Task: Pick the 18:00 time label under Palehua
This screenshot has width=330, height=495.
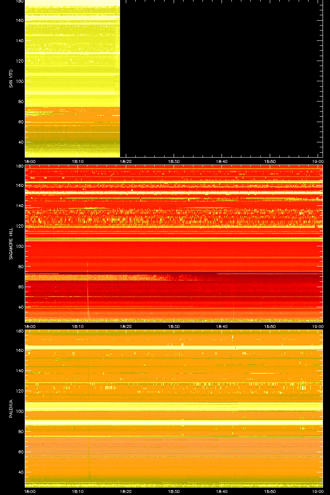Action: click(x=30, y=491)
